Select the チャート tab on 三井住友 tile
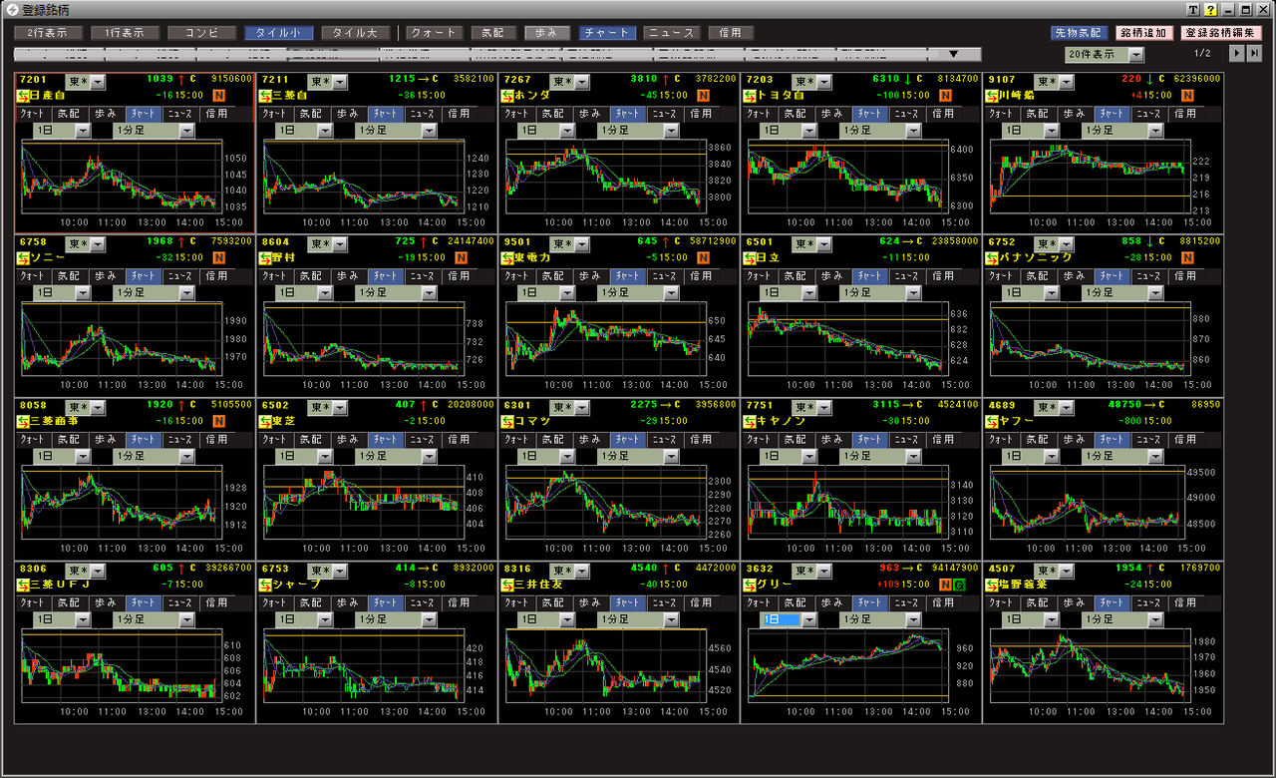Image resolution: width=1276 pixels, height=778 pixels. (x=628, y=603)
